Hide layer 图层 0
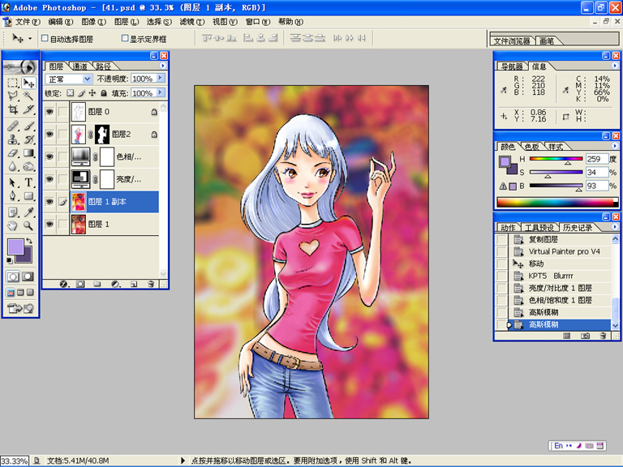Image resolution: width=623 pixels, height=467 pixels. pos(49,112)
